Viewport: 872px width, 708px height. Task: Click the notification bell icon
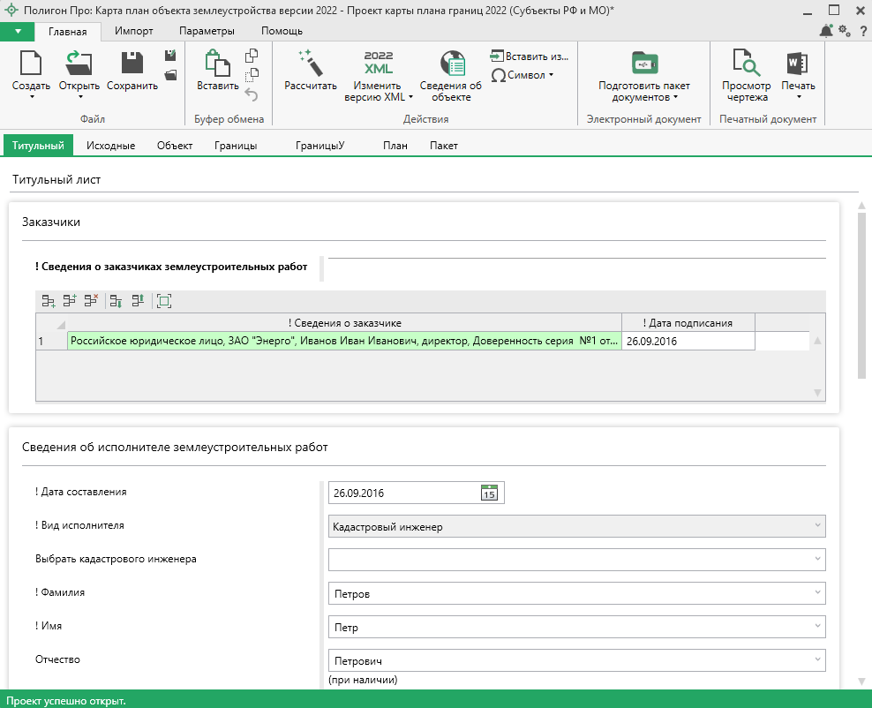click(826, 31)
